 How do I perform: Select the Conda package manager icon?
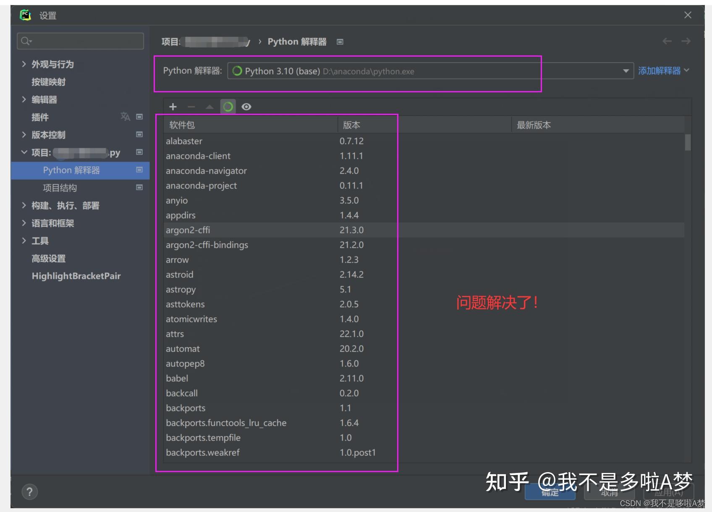[228, 107]
